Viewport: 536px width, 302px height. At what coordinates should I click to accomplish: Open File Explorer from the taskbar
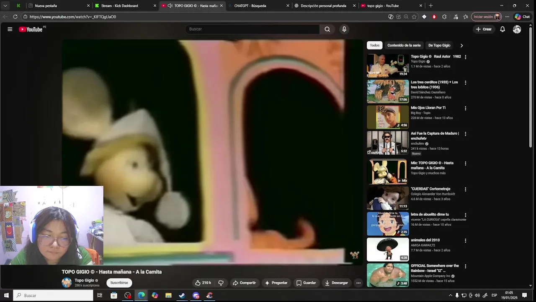point(168,295)
